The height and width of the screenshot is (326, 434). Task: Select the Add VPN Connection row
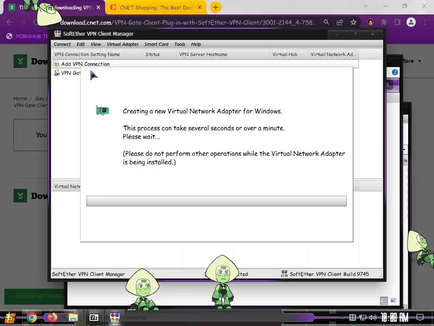click(x=205, y=64)
